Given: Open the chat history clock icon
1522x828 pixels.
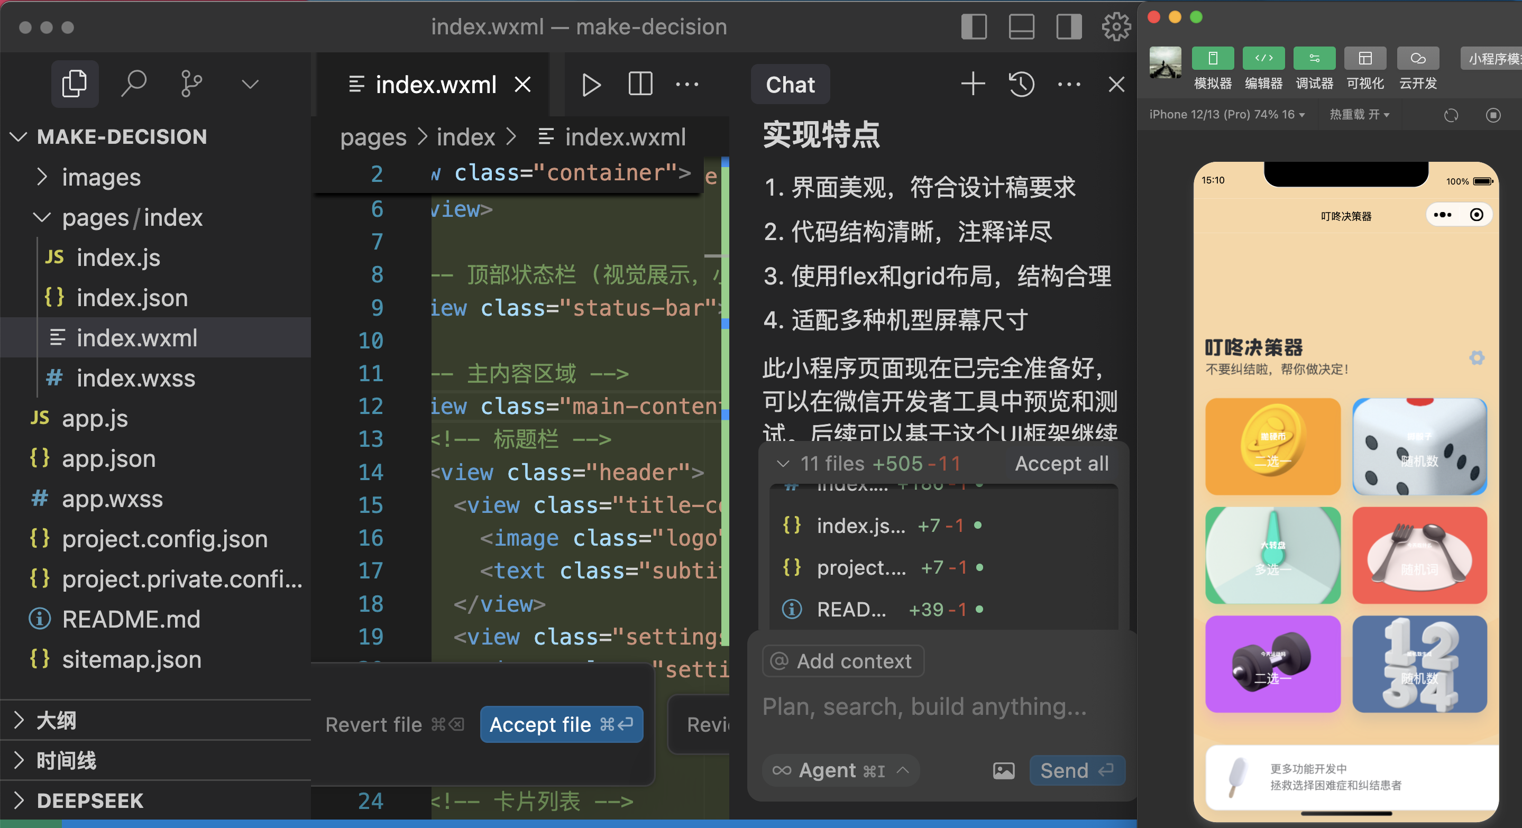Looking at the screenshot, I should [1022, 85].
